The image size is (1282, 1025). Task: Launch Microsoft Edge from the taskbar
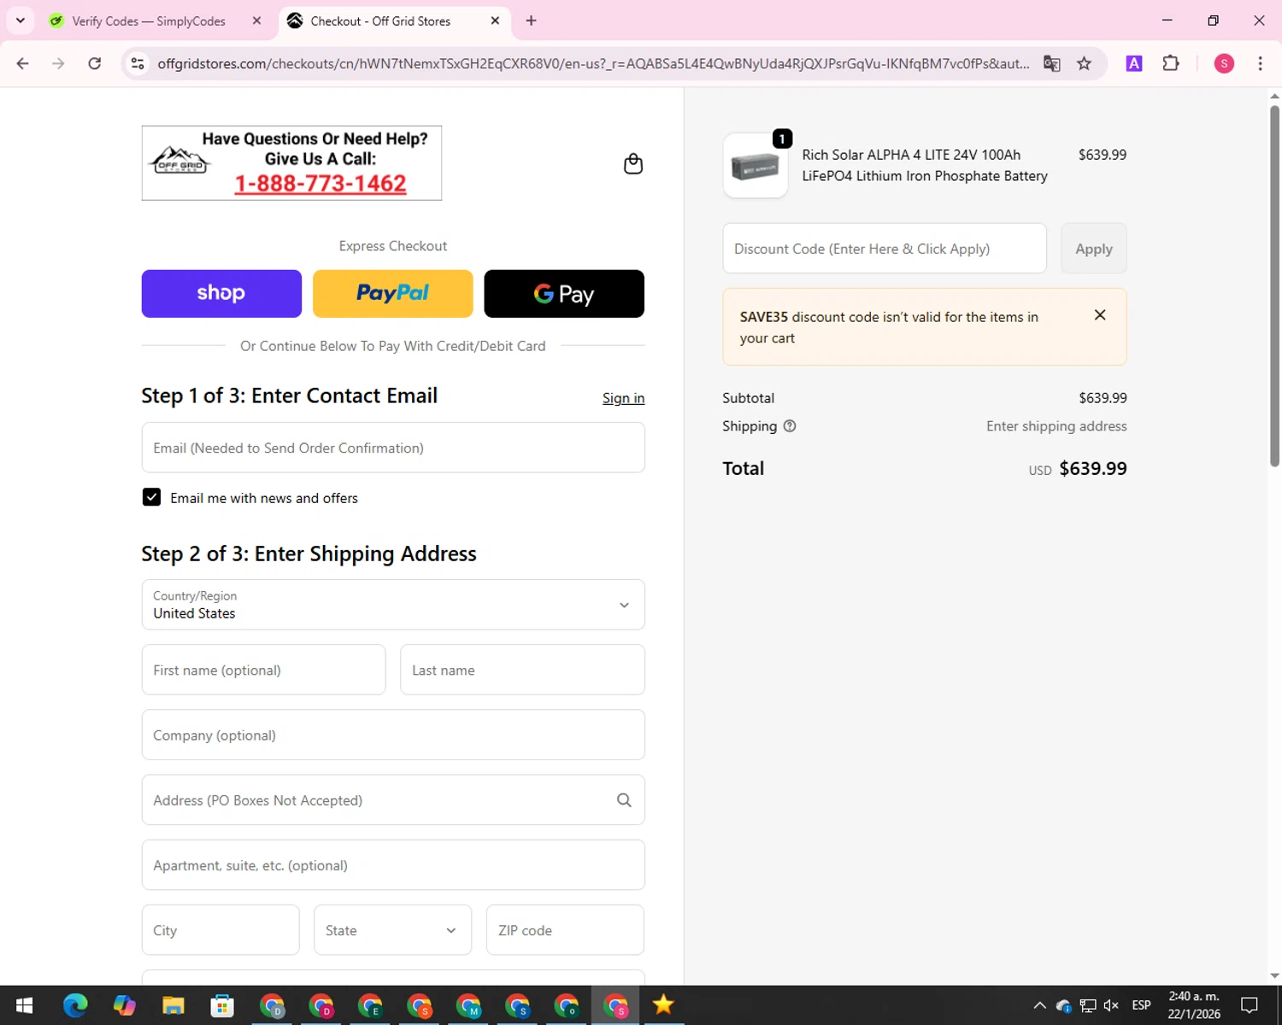pyautogui.click(x=75, y=1005)
